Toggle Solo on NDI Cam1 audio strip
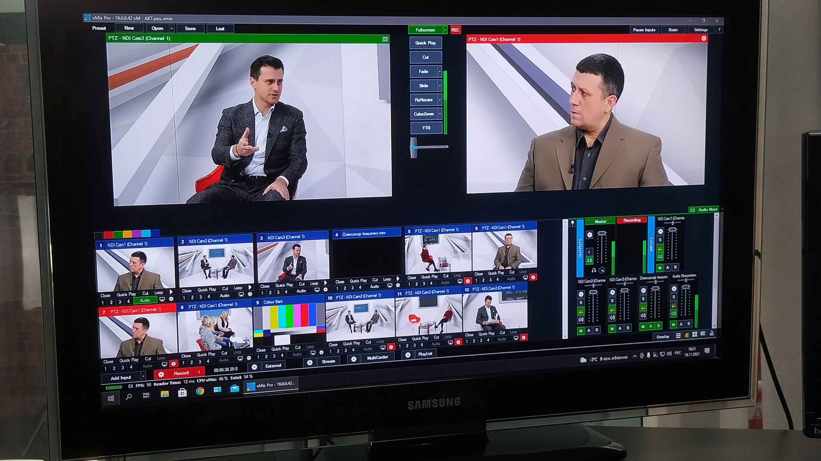 point(660,240)
